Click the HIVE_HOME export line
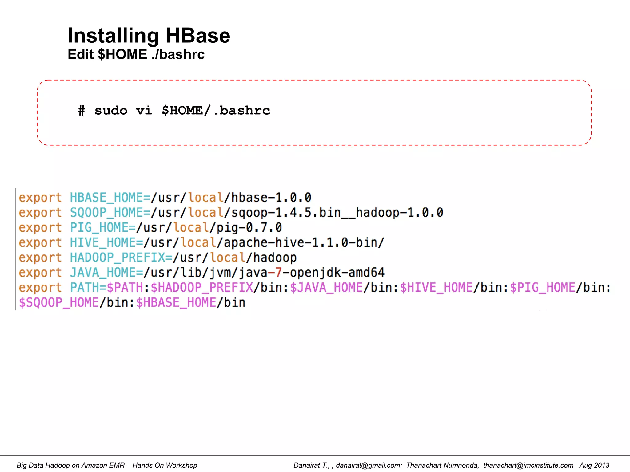Screen dimensions: 630x472 tap(201, 243)
